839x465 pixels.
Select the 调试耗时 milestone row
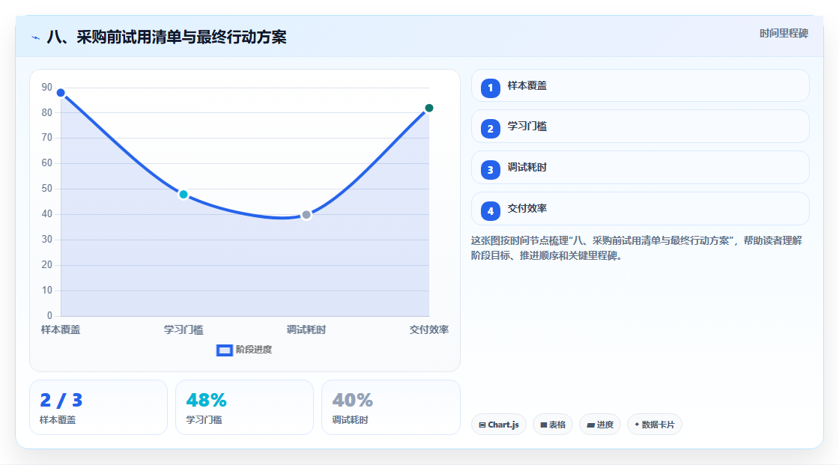coord(640,168)
